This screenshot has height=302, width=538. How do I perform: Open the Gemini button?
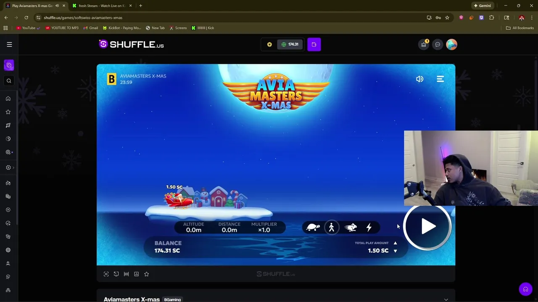(482, 6)
